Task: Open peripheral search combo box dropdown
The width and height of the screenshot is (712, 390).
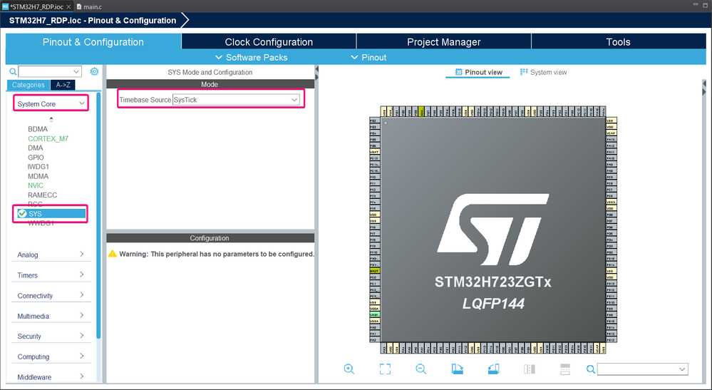Action: (x=76, y=72)
